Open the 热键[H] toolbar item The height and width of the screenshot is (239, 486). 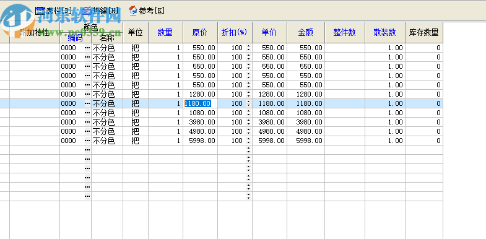click(100, 11)
